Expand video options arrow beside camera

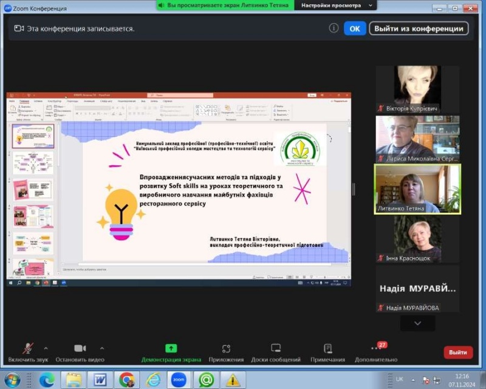click(101, 348)
